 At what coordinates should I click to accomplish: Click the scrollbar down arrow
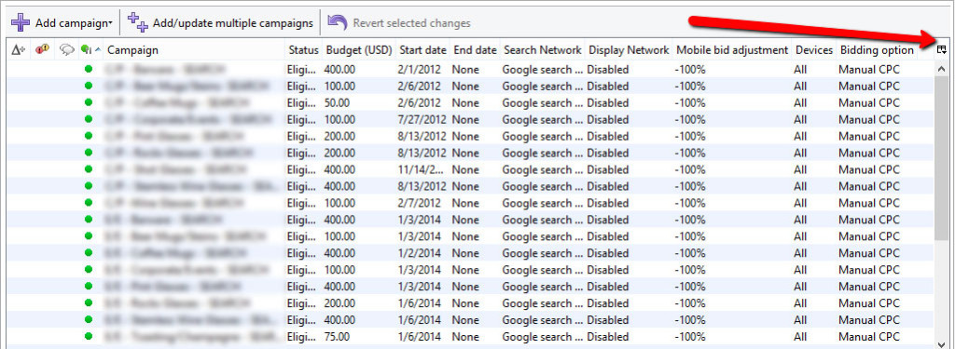tap(942, 344)
